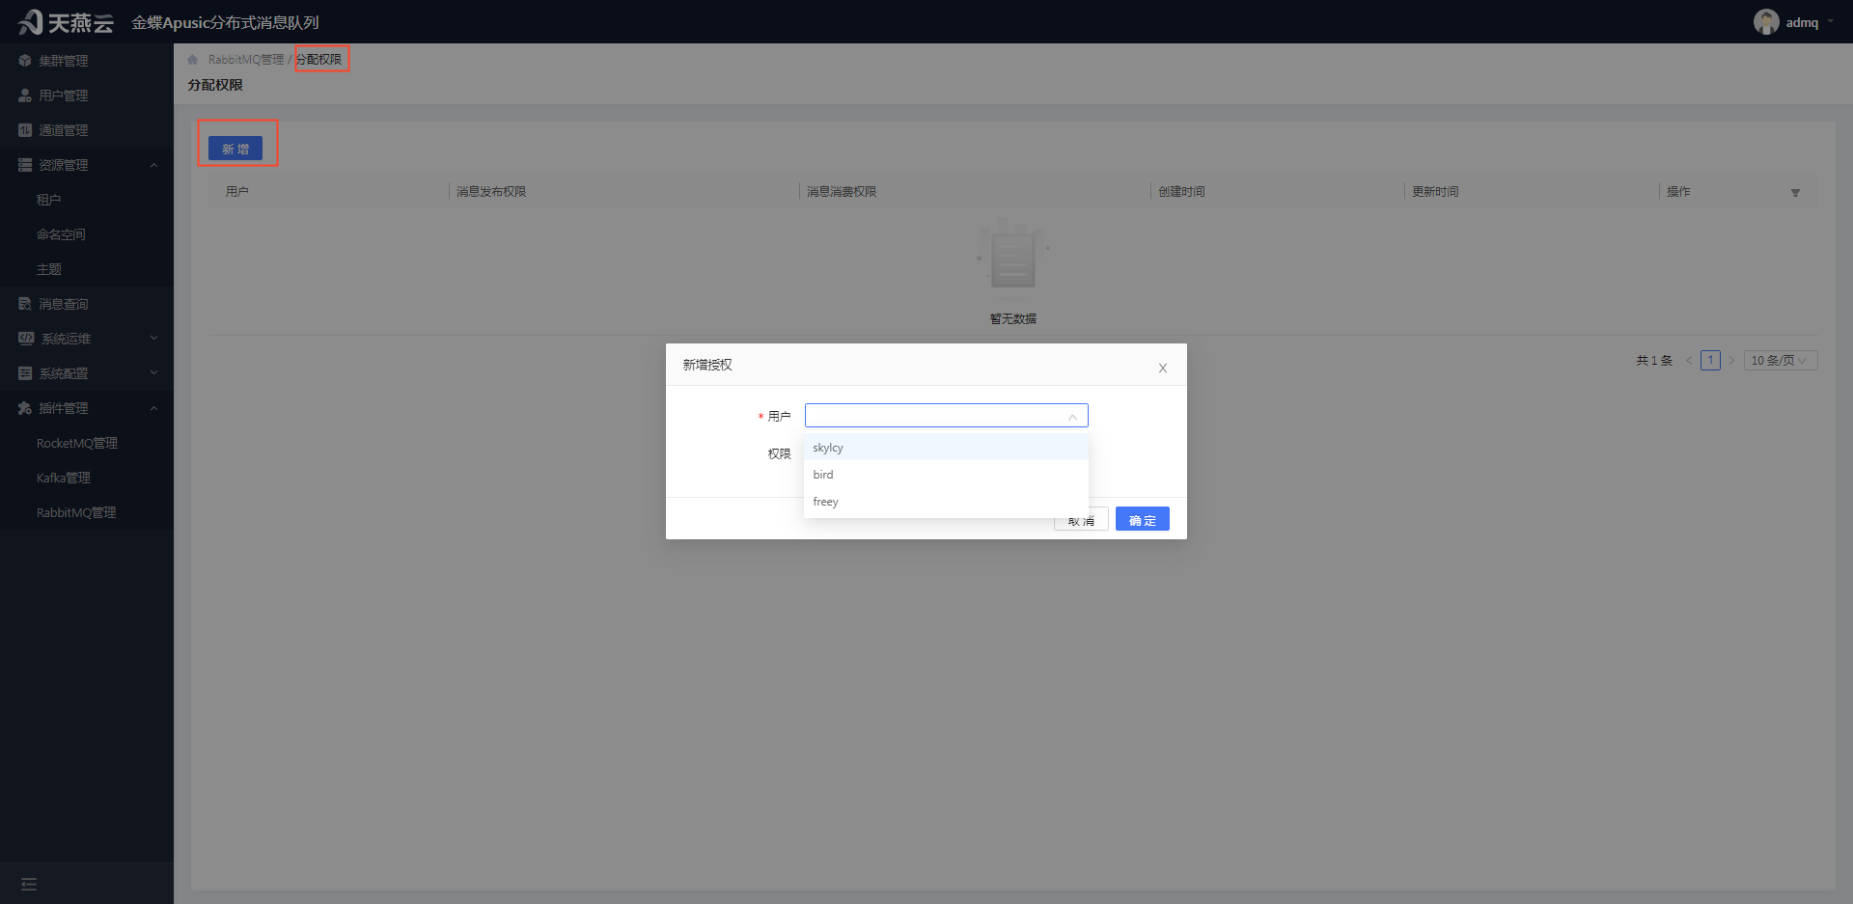Click the 用户管理 person icon

25,96
